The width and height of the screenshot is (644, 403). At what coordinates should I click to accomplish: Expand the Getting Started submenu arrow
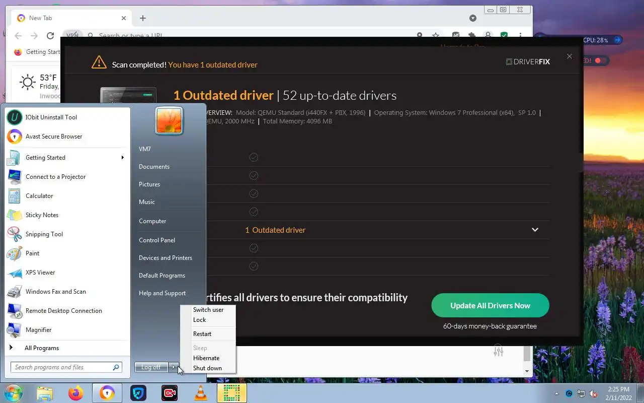click(x=122, y=158)
